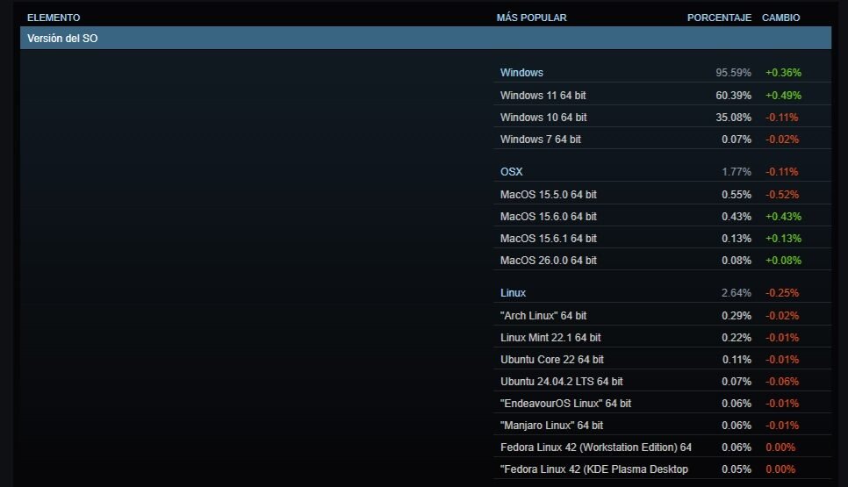The image size is (848, 487).
Task: Select the Windows 7 64 bit row
Action: click(663, 140)
